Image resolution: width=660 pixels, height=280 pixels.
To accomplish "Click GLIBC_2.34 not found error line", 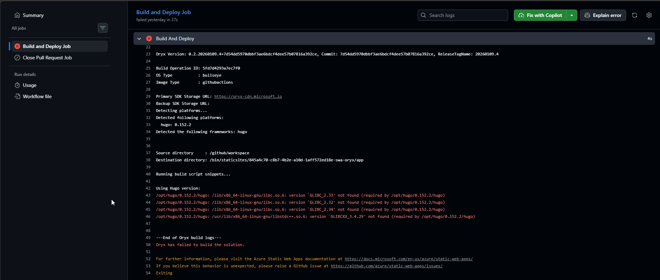I will [300, 209].
